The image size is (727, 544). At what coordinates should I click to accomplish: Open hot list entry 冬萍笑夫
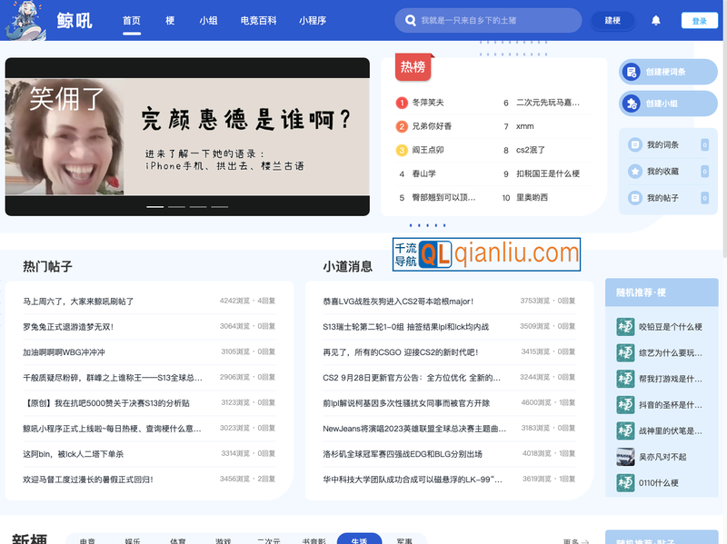point(427,103)
